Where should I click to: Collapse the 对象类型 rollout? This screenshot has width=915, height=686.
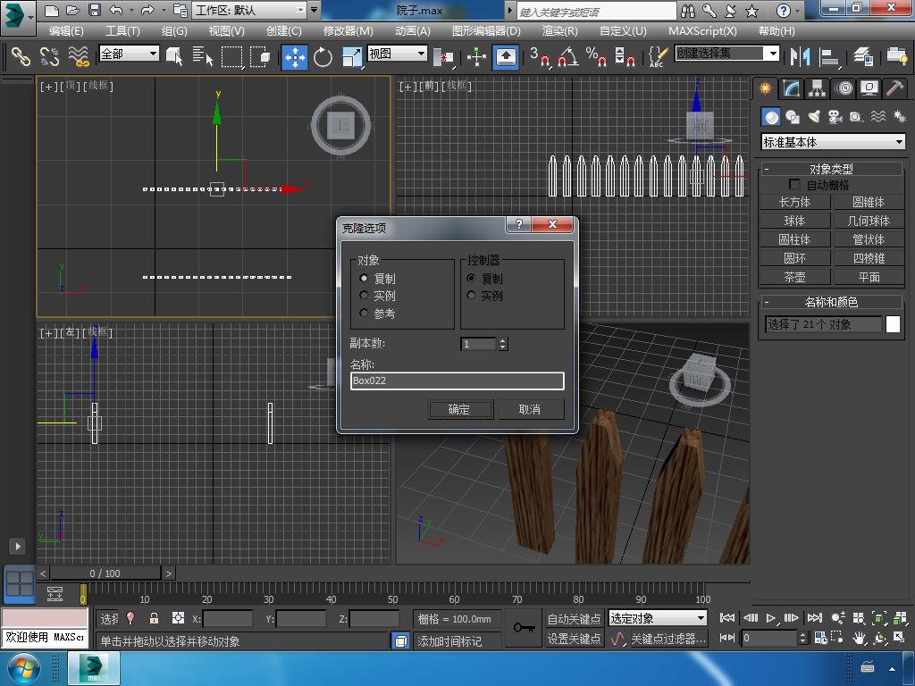point(831,169)
